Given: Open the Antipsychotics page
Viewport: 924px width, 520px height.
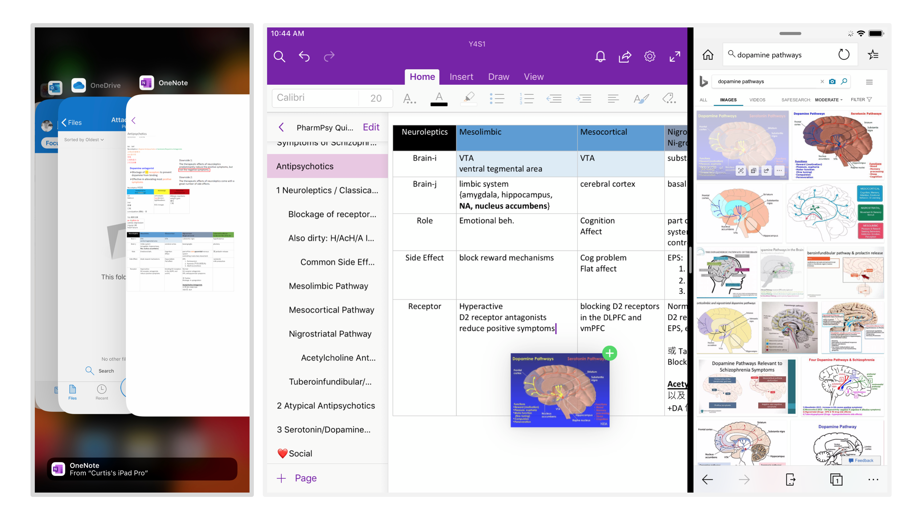Looking at the screenshot, I should (327, 166).
